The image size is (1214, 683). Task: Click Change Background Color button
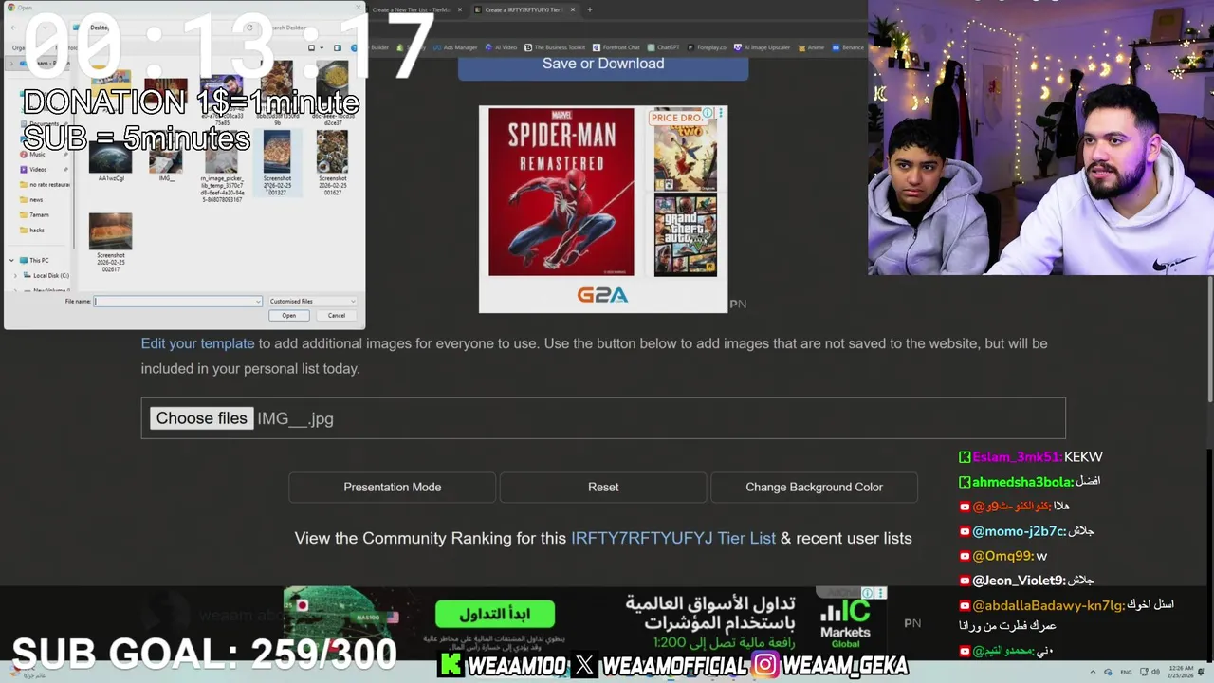point(814,487)
